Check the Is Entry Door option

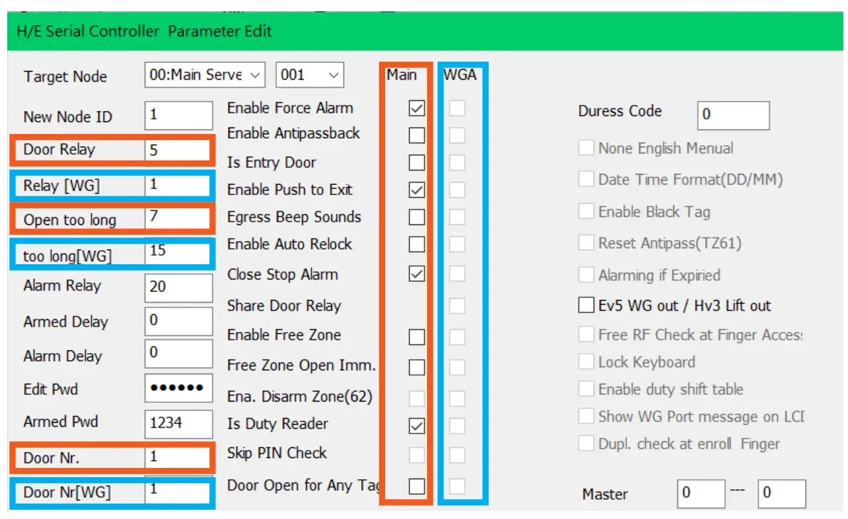coord(416,163)
